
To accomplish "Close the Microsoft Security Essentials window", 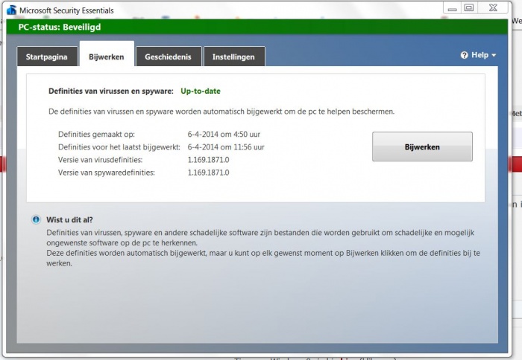I will point(494,7).
